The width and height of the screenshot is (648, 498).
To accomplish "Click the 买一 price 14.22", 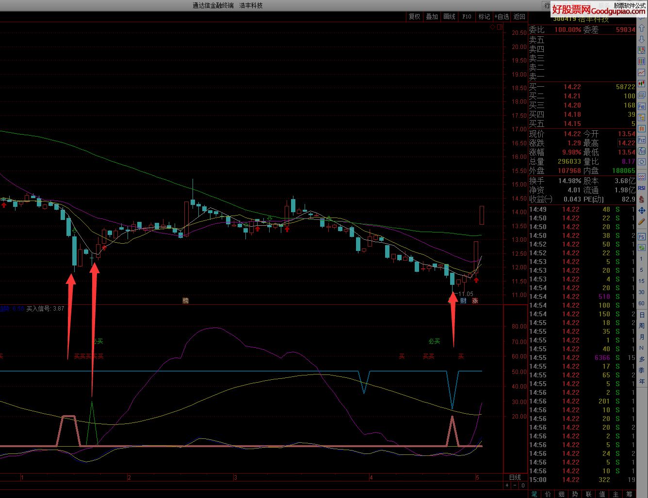I will click(x=572, y=87).
